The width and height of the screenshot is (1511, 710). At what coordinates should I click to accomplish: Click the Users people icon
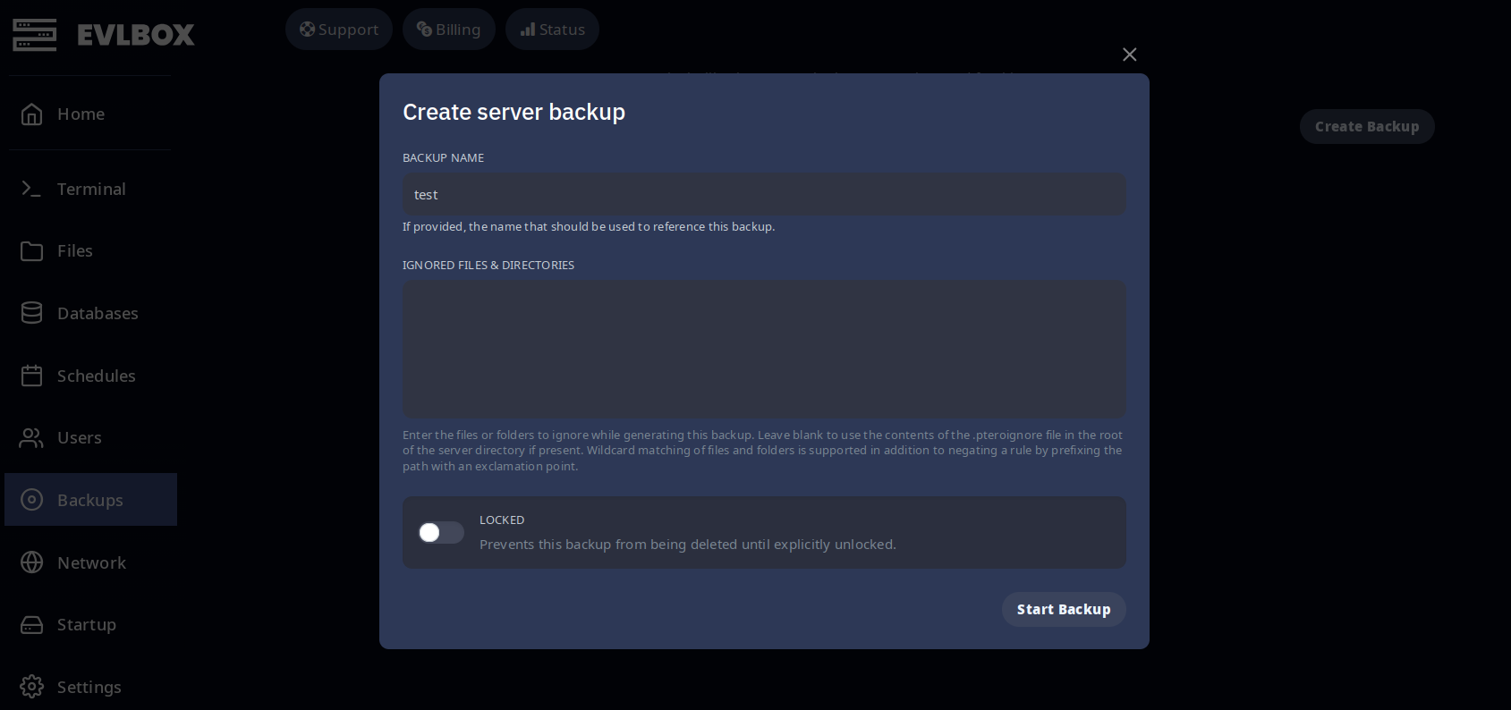click(x=32, y=438)
